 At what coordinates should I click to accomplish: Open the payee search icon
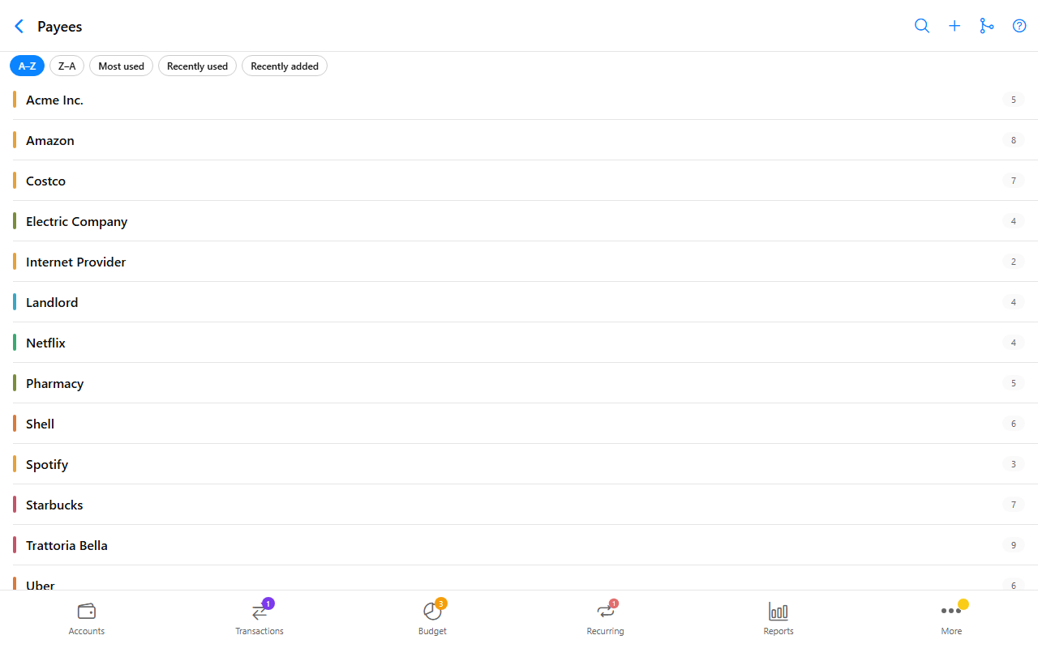922,26
